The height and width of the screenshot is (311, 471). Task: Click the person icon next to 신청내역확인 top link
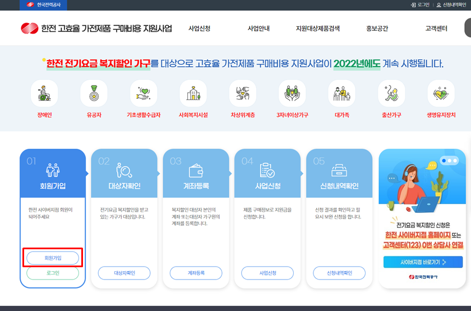[439, 5]
